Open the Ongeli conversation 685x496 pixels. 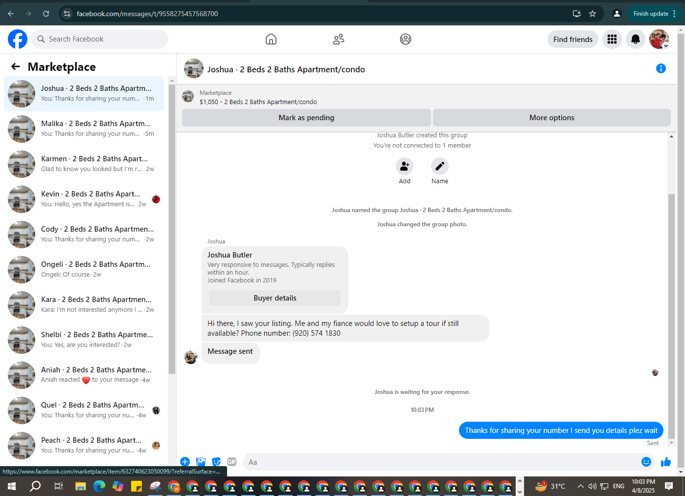click(x=84, y=270)
